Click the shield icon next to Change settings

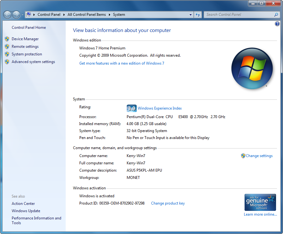(243, 156)
